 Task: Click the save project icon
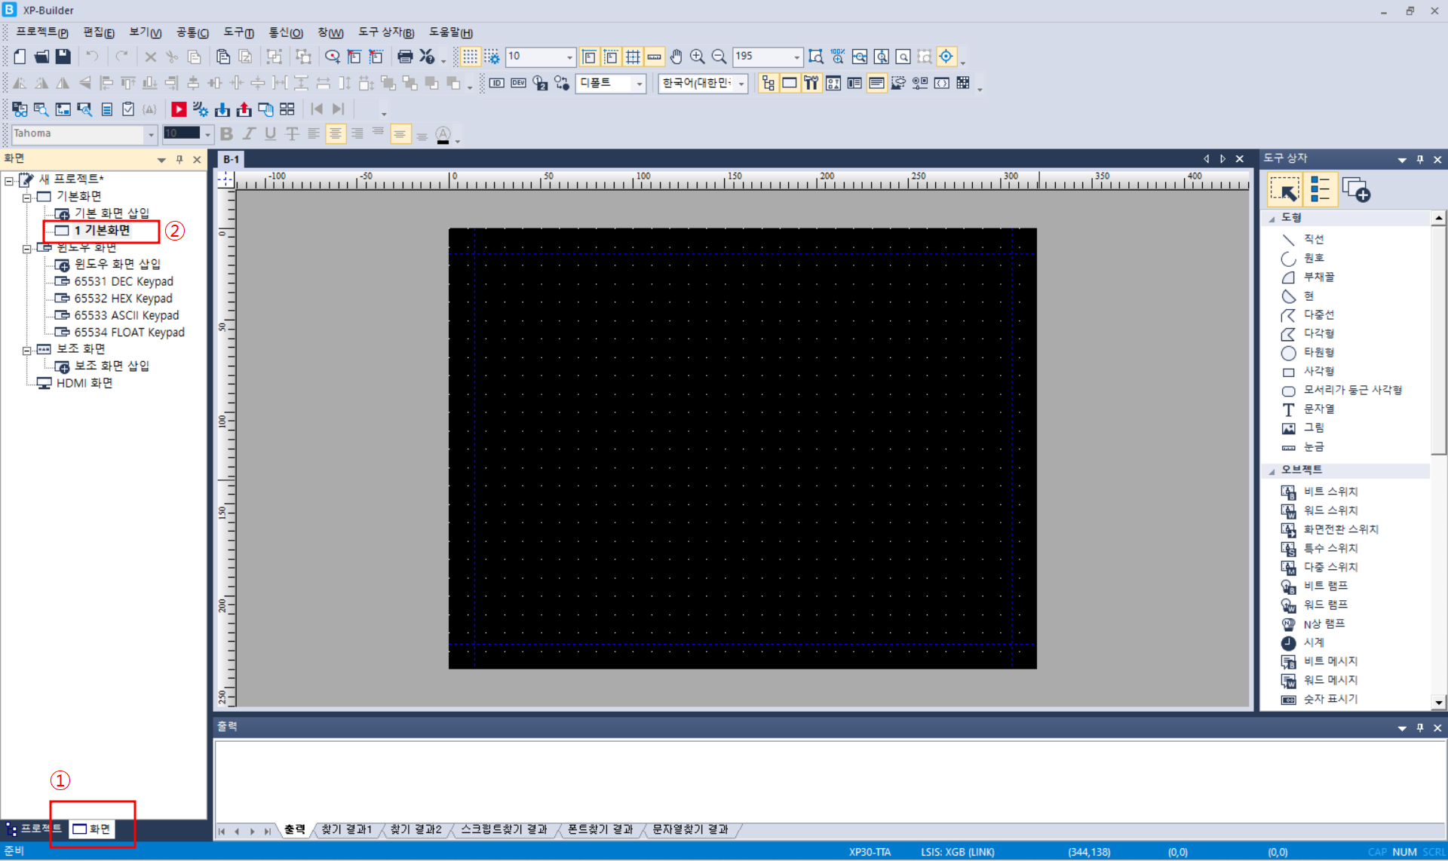63,57
